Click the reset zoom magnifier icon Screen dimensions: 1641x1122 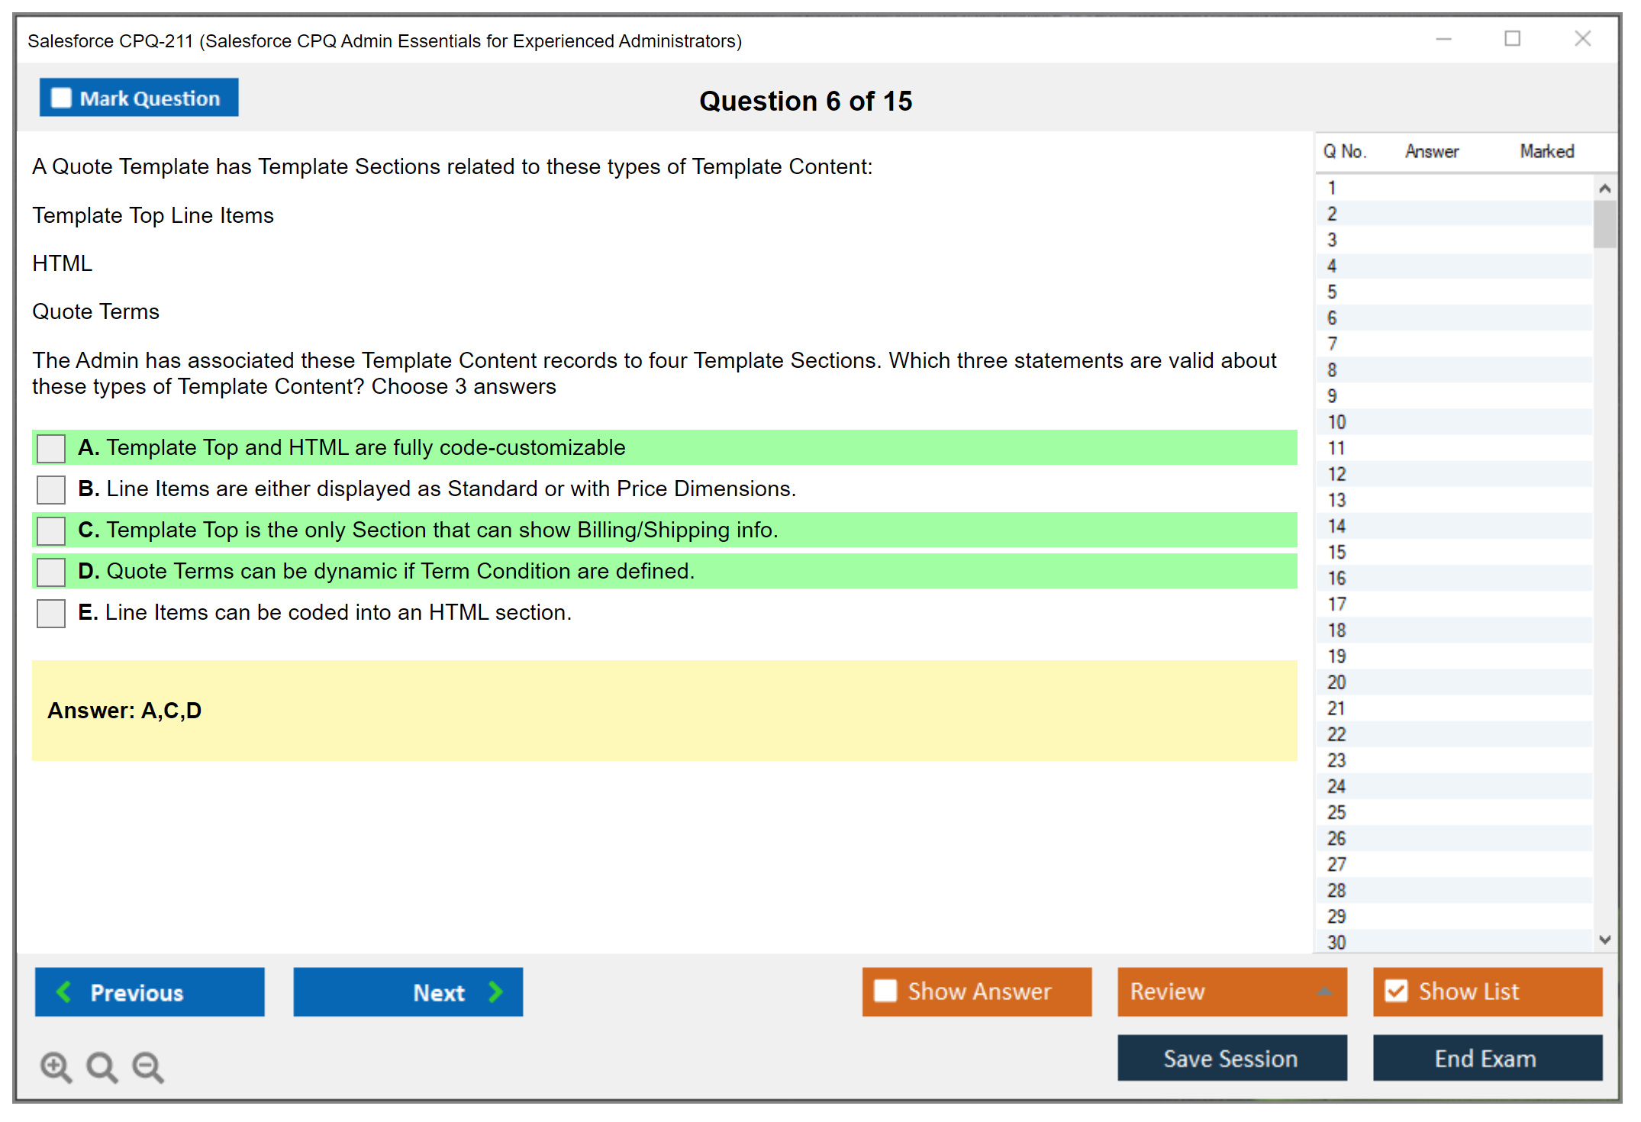point(102,1066)
